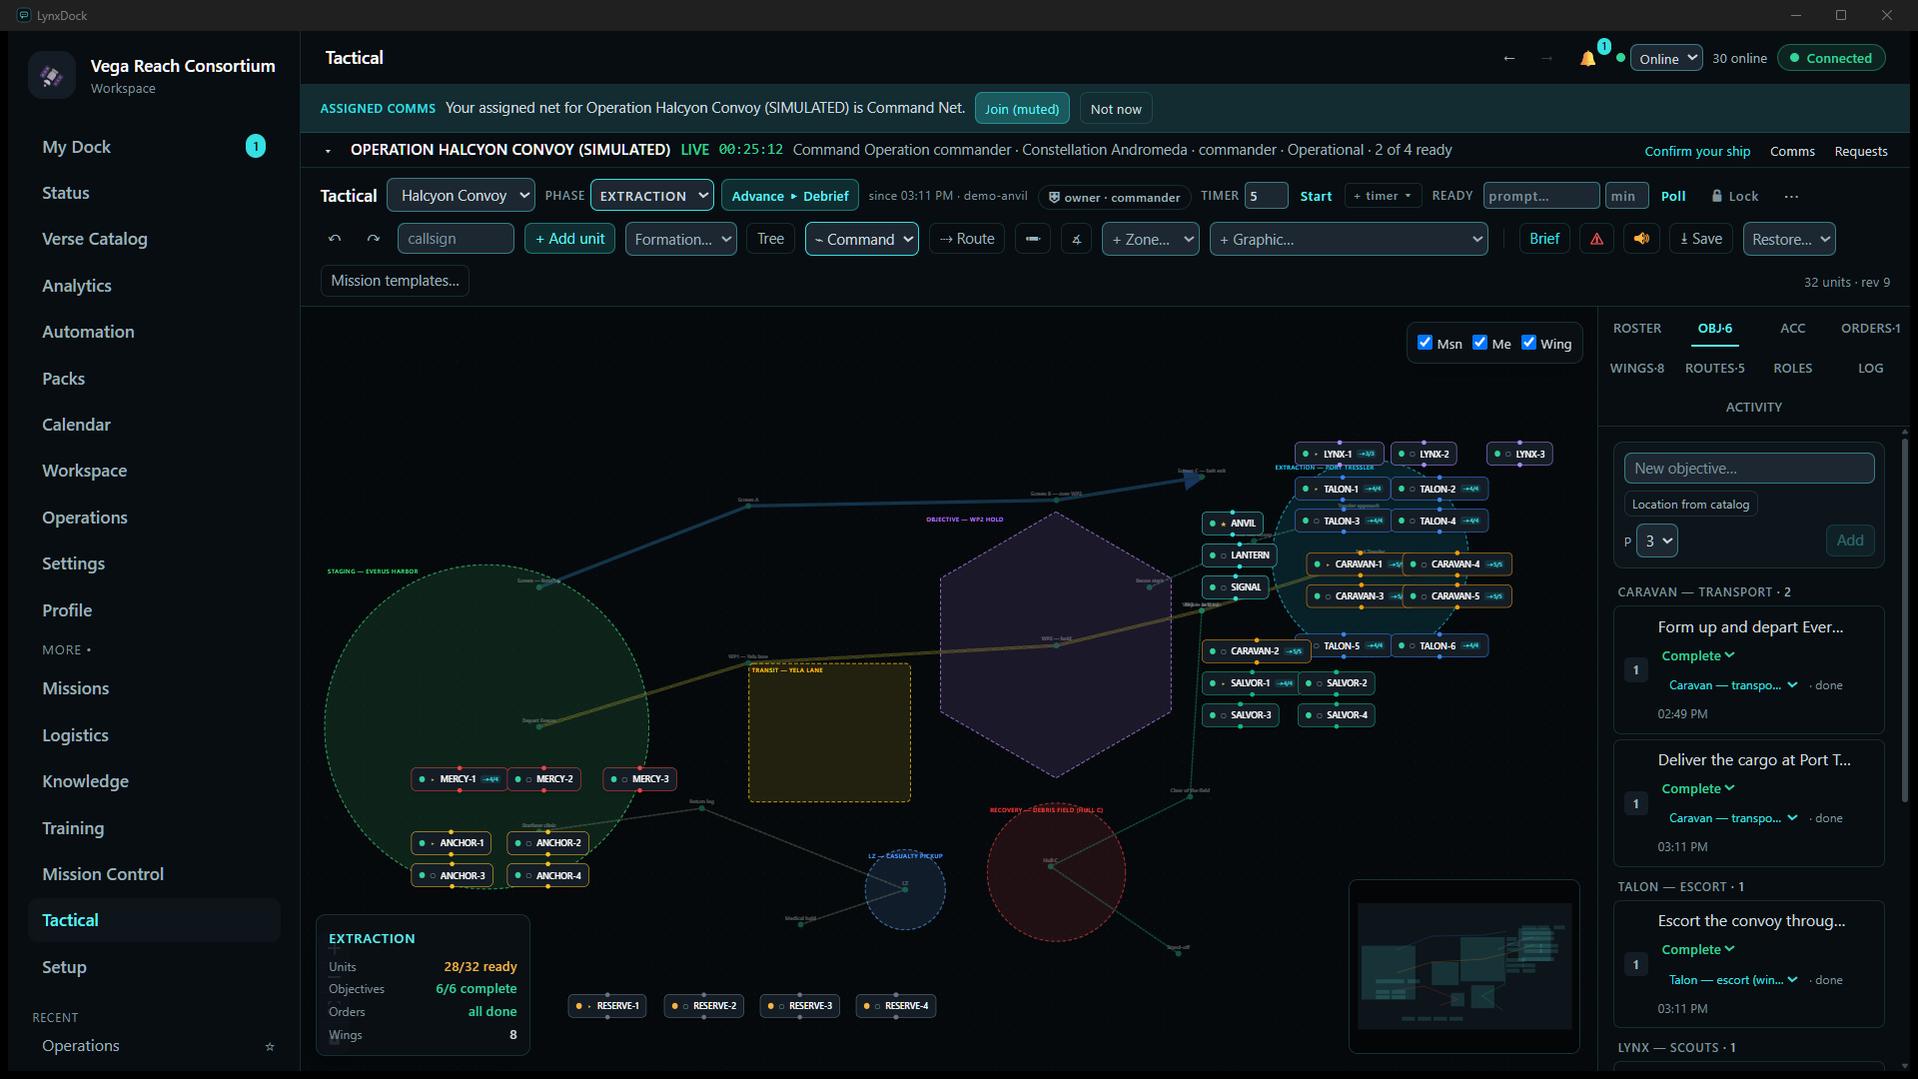Click the Add unit button
1918x1079 pixels.
coord(569,239)
